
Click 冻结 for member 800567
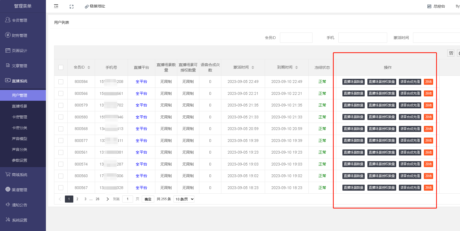tap(429, 188)
